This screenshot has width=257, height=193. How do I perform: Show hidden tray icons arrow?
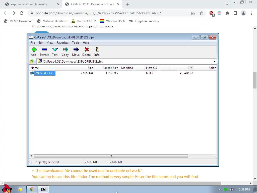point(219,189)
